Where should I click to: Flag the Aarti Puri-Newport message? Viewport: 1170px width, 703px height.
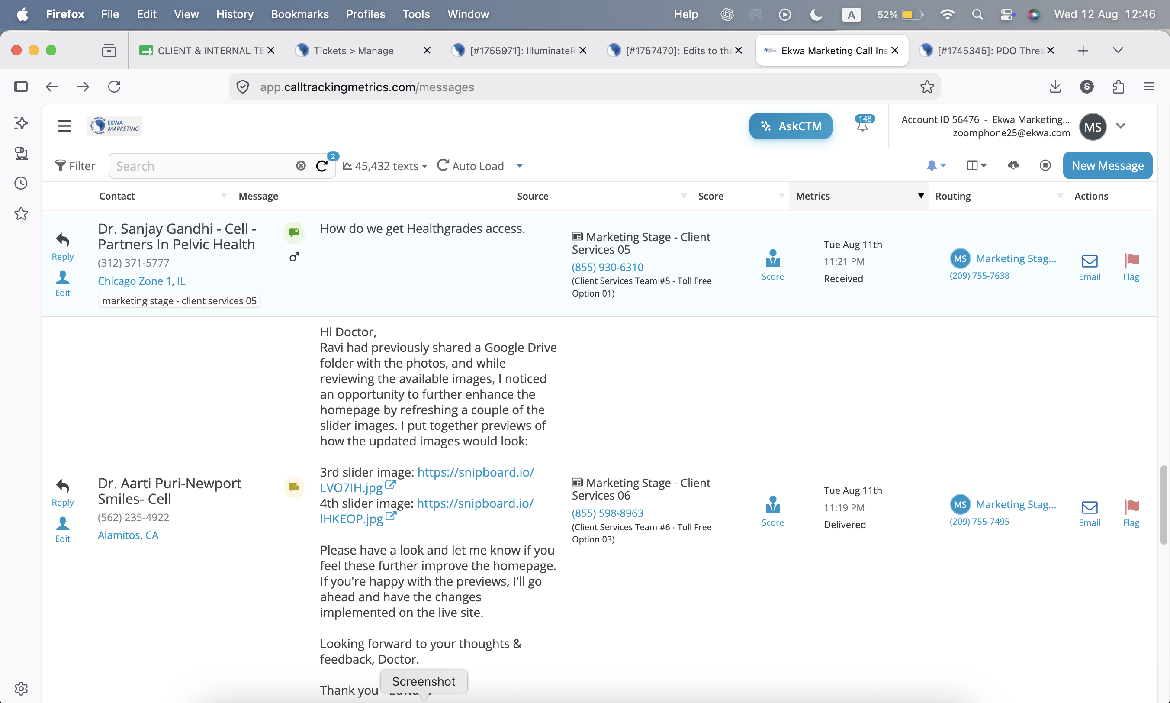pyautogui.click(x=1131, y=514)
